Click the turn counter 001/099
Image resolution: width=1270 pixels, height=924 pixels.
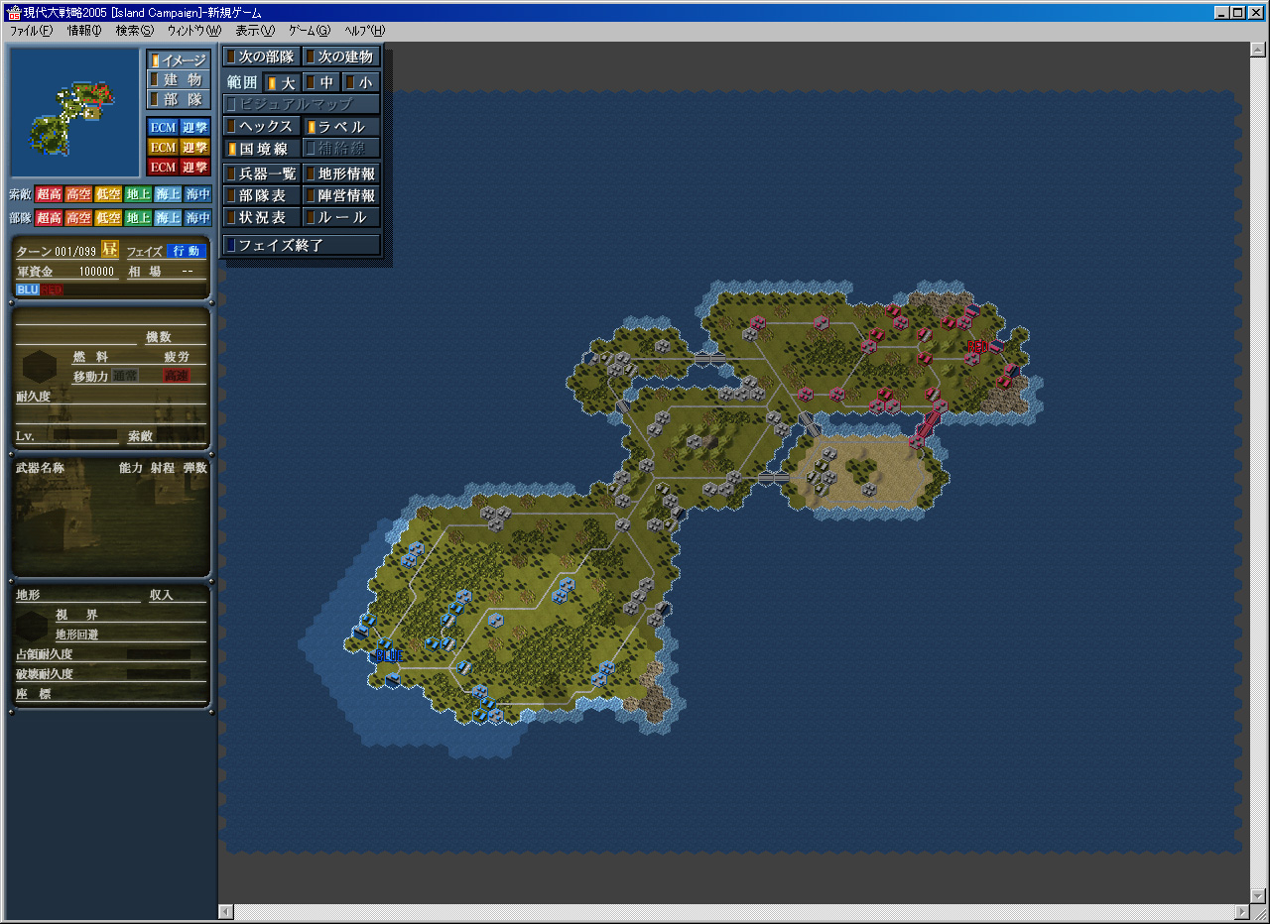pyautogui.click(x=76, y=252)
